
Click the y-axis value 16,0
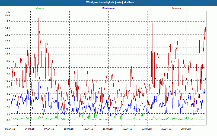point(8,15)
